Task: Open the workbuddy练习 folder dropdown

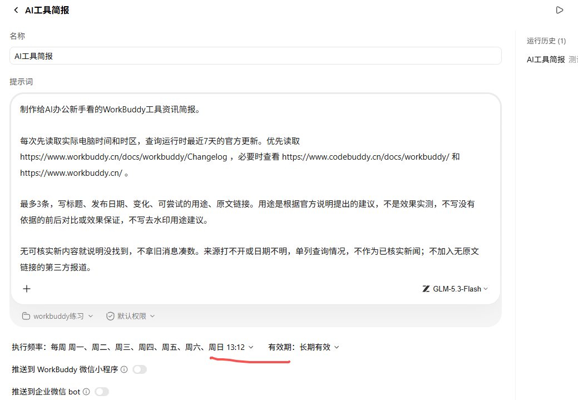Action: pos(57,316)
